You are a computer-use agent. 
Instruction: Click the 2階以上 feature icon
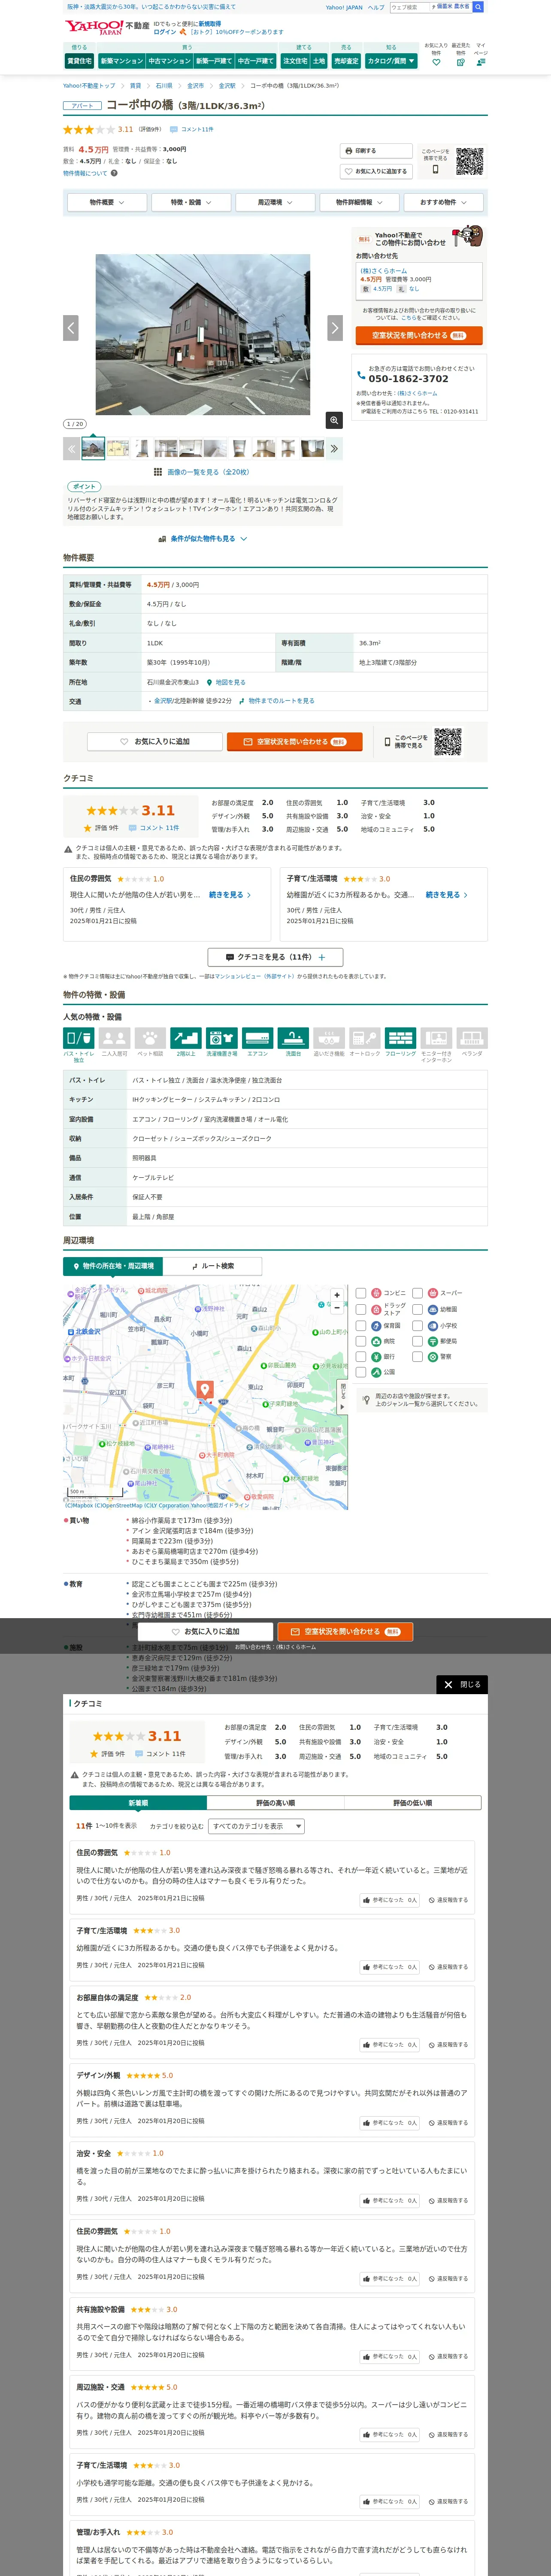(186, 1039)
